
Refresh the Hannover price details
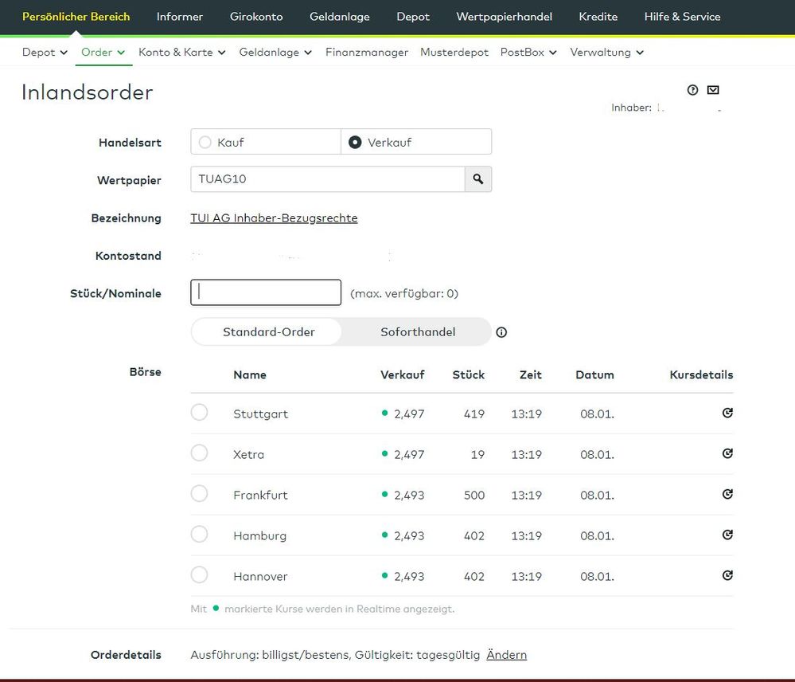[x=727, y=575]
